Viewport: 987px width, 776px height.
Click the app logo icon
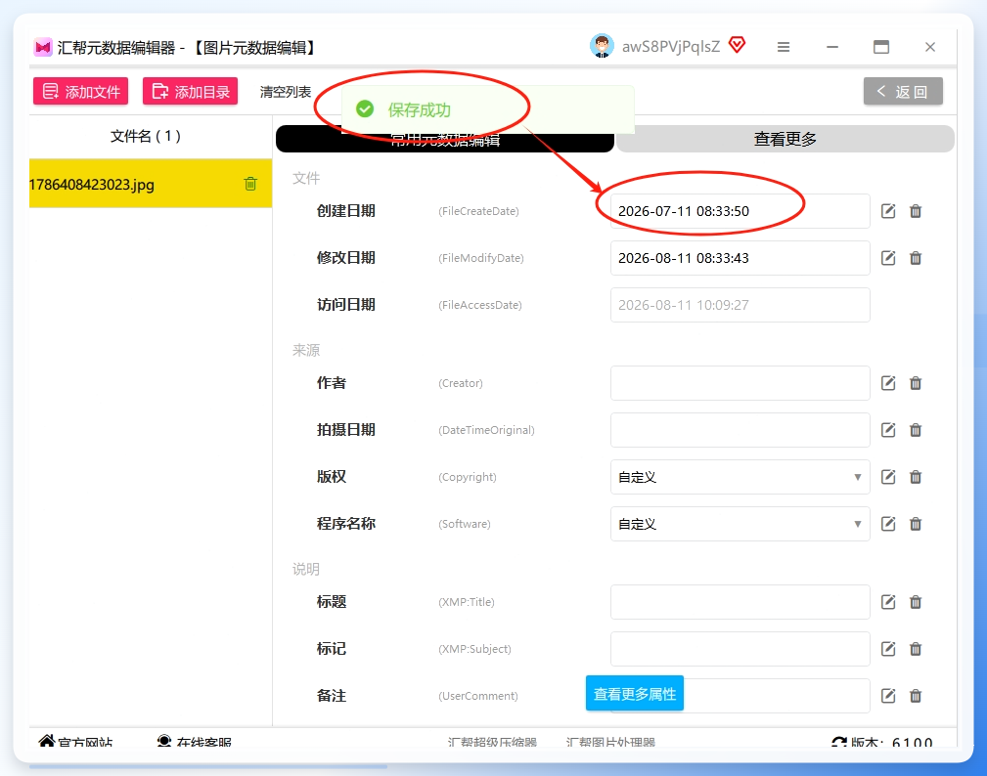pyautogui.click(x=43, y=47)
